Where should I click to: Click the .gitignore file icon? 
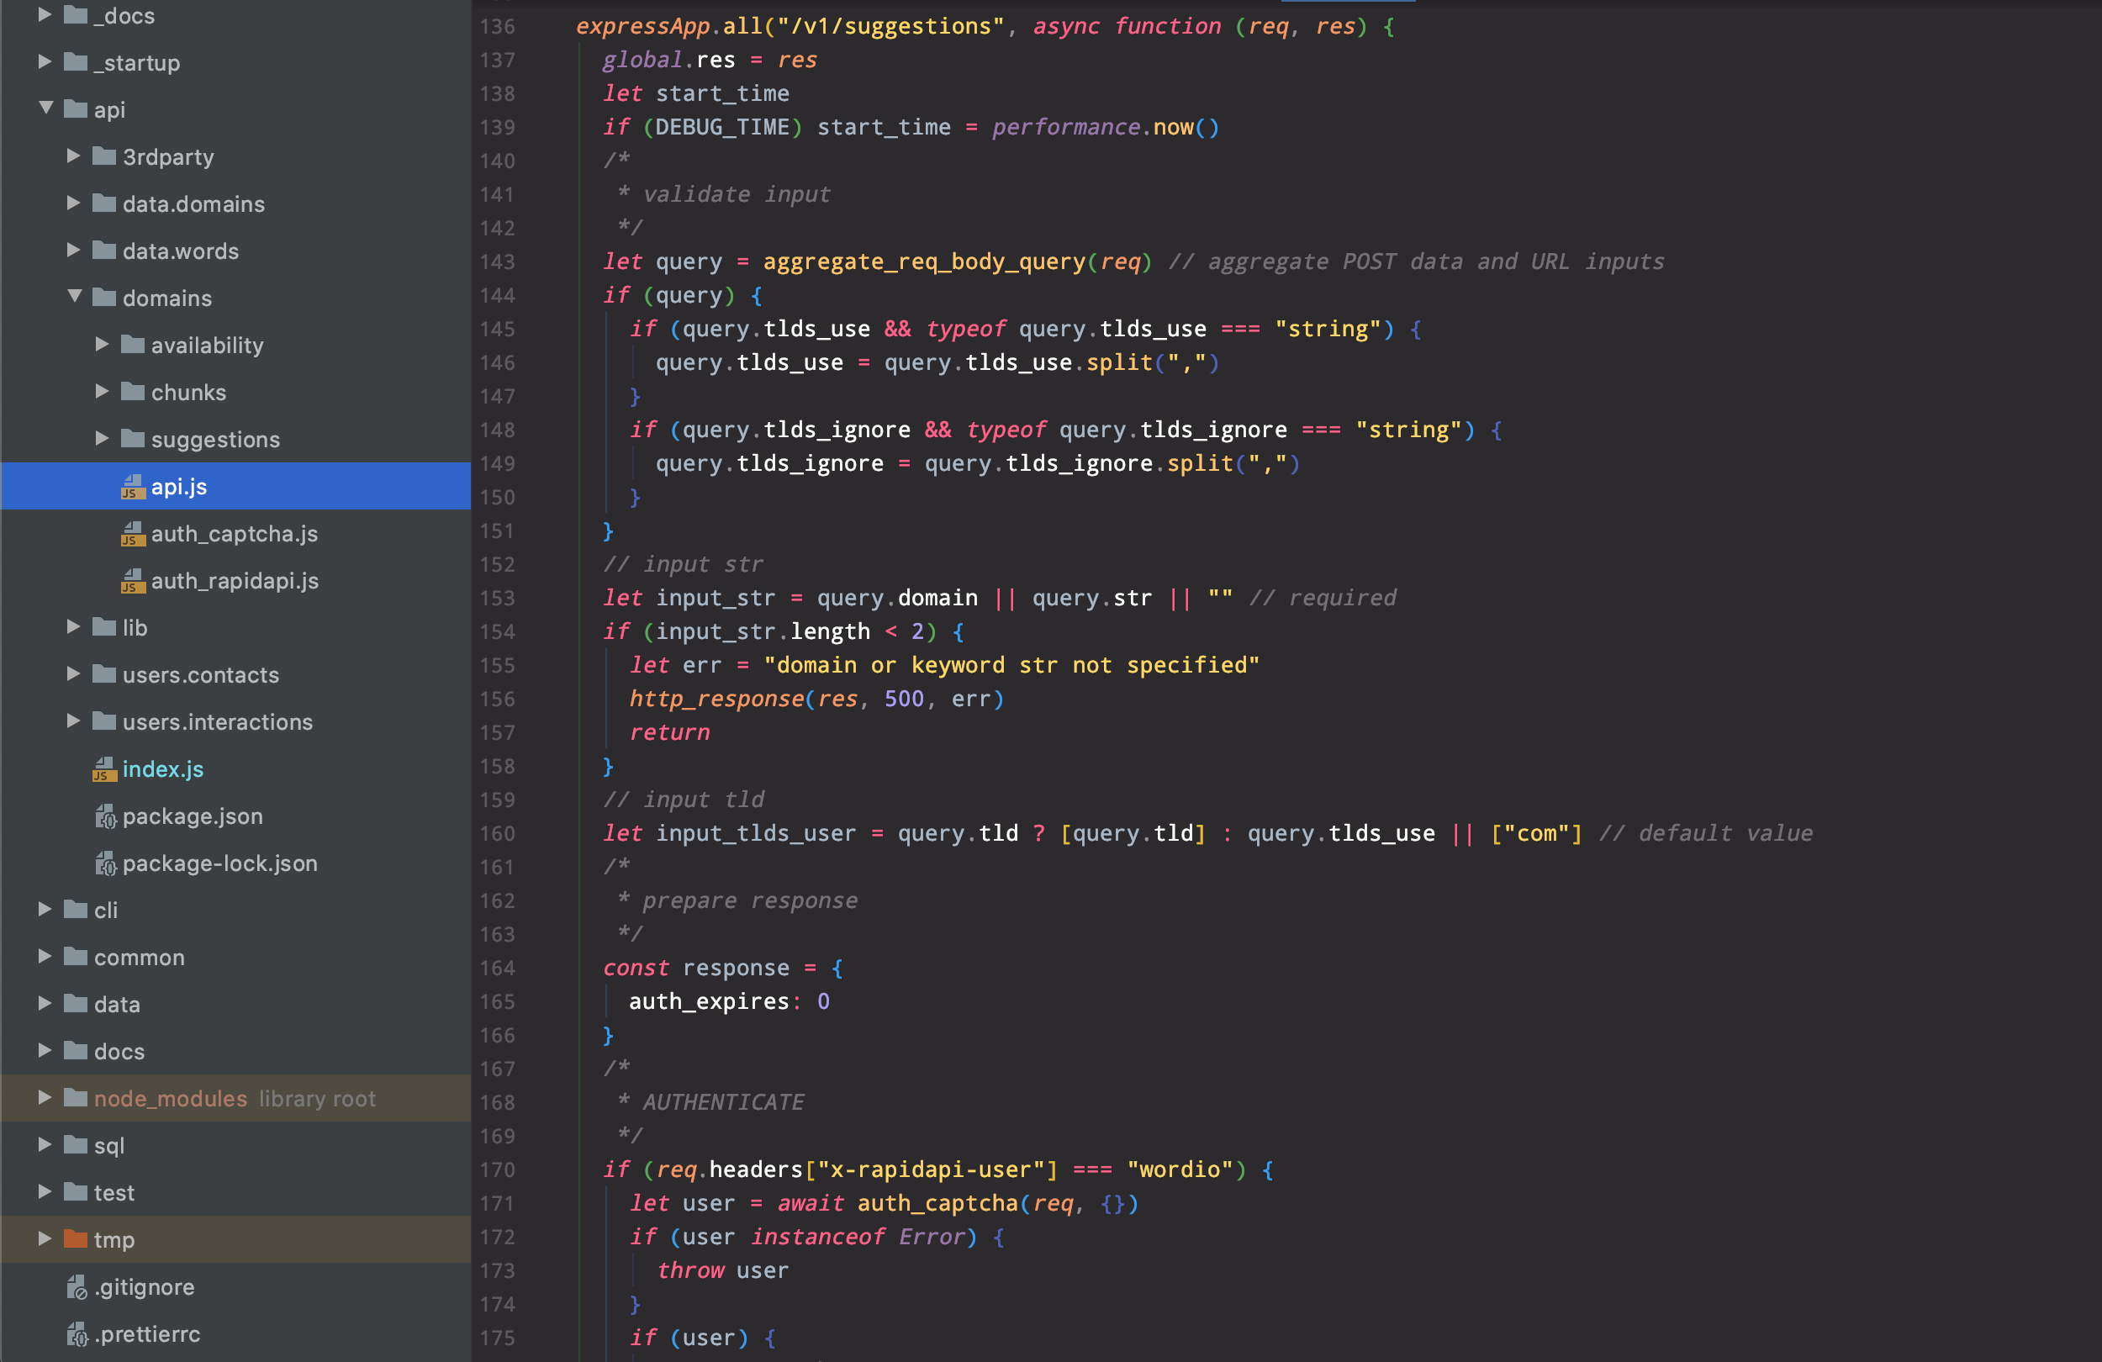point(77,1287)
